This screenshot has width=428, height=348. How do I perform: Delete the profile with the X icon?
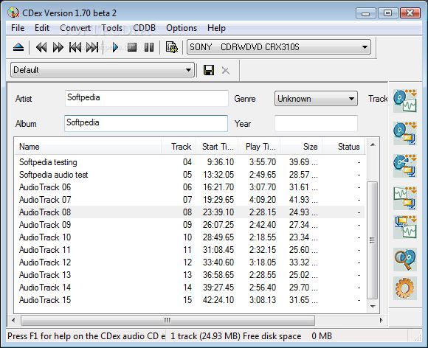226,71
